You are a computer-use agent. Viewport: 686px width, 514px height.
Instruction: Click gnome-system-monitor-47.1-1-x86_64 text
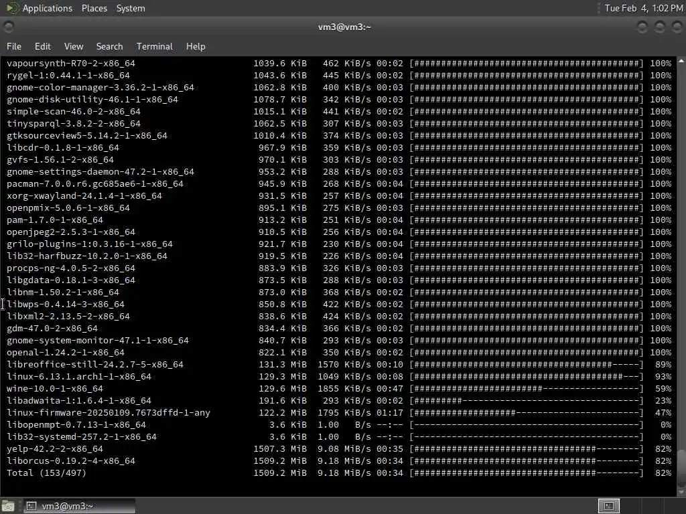point(98,341)
